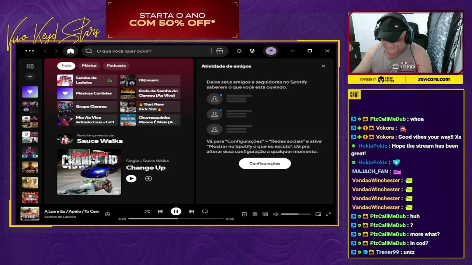Add current track to Liked Songs
472x265 pixels.
[107, 214]
